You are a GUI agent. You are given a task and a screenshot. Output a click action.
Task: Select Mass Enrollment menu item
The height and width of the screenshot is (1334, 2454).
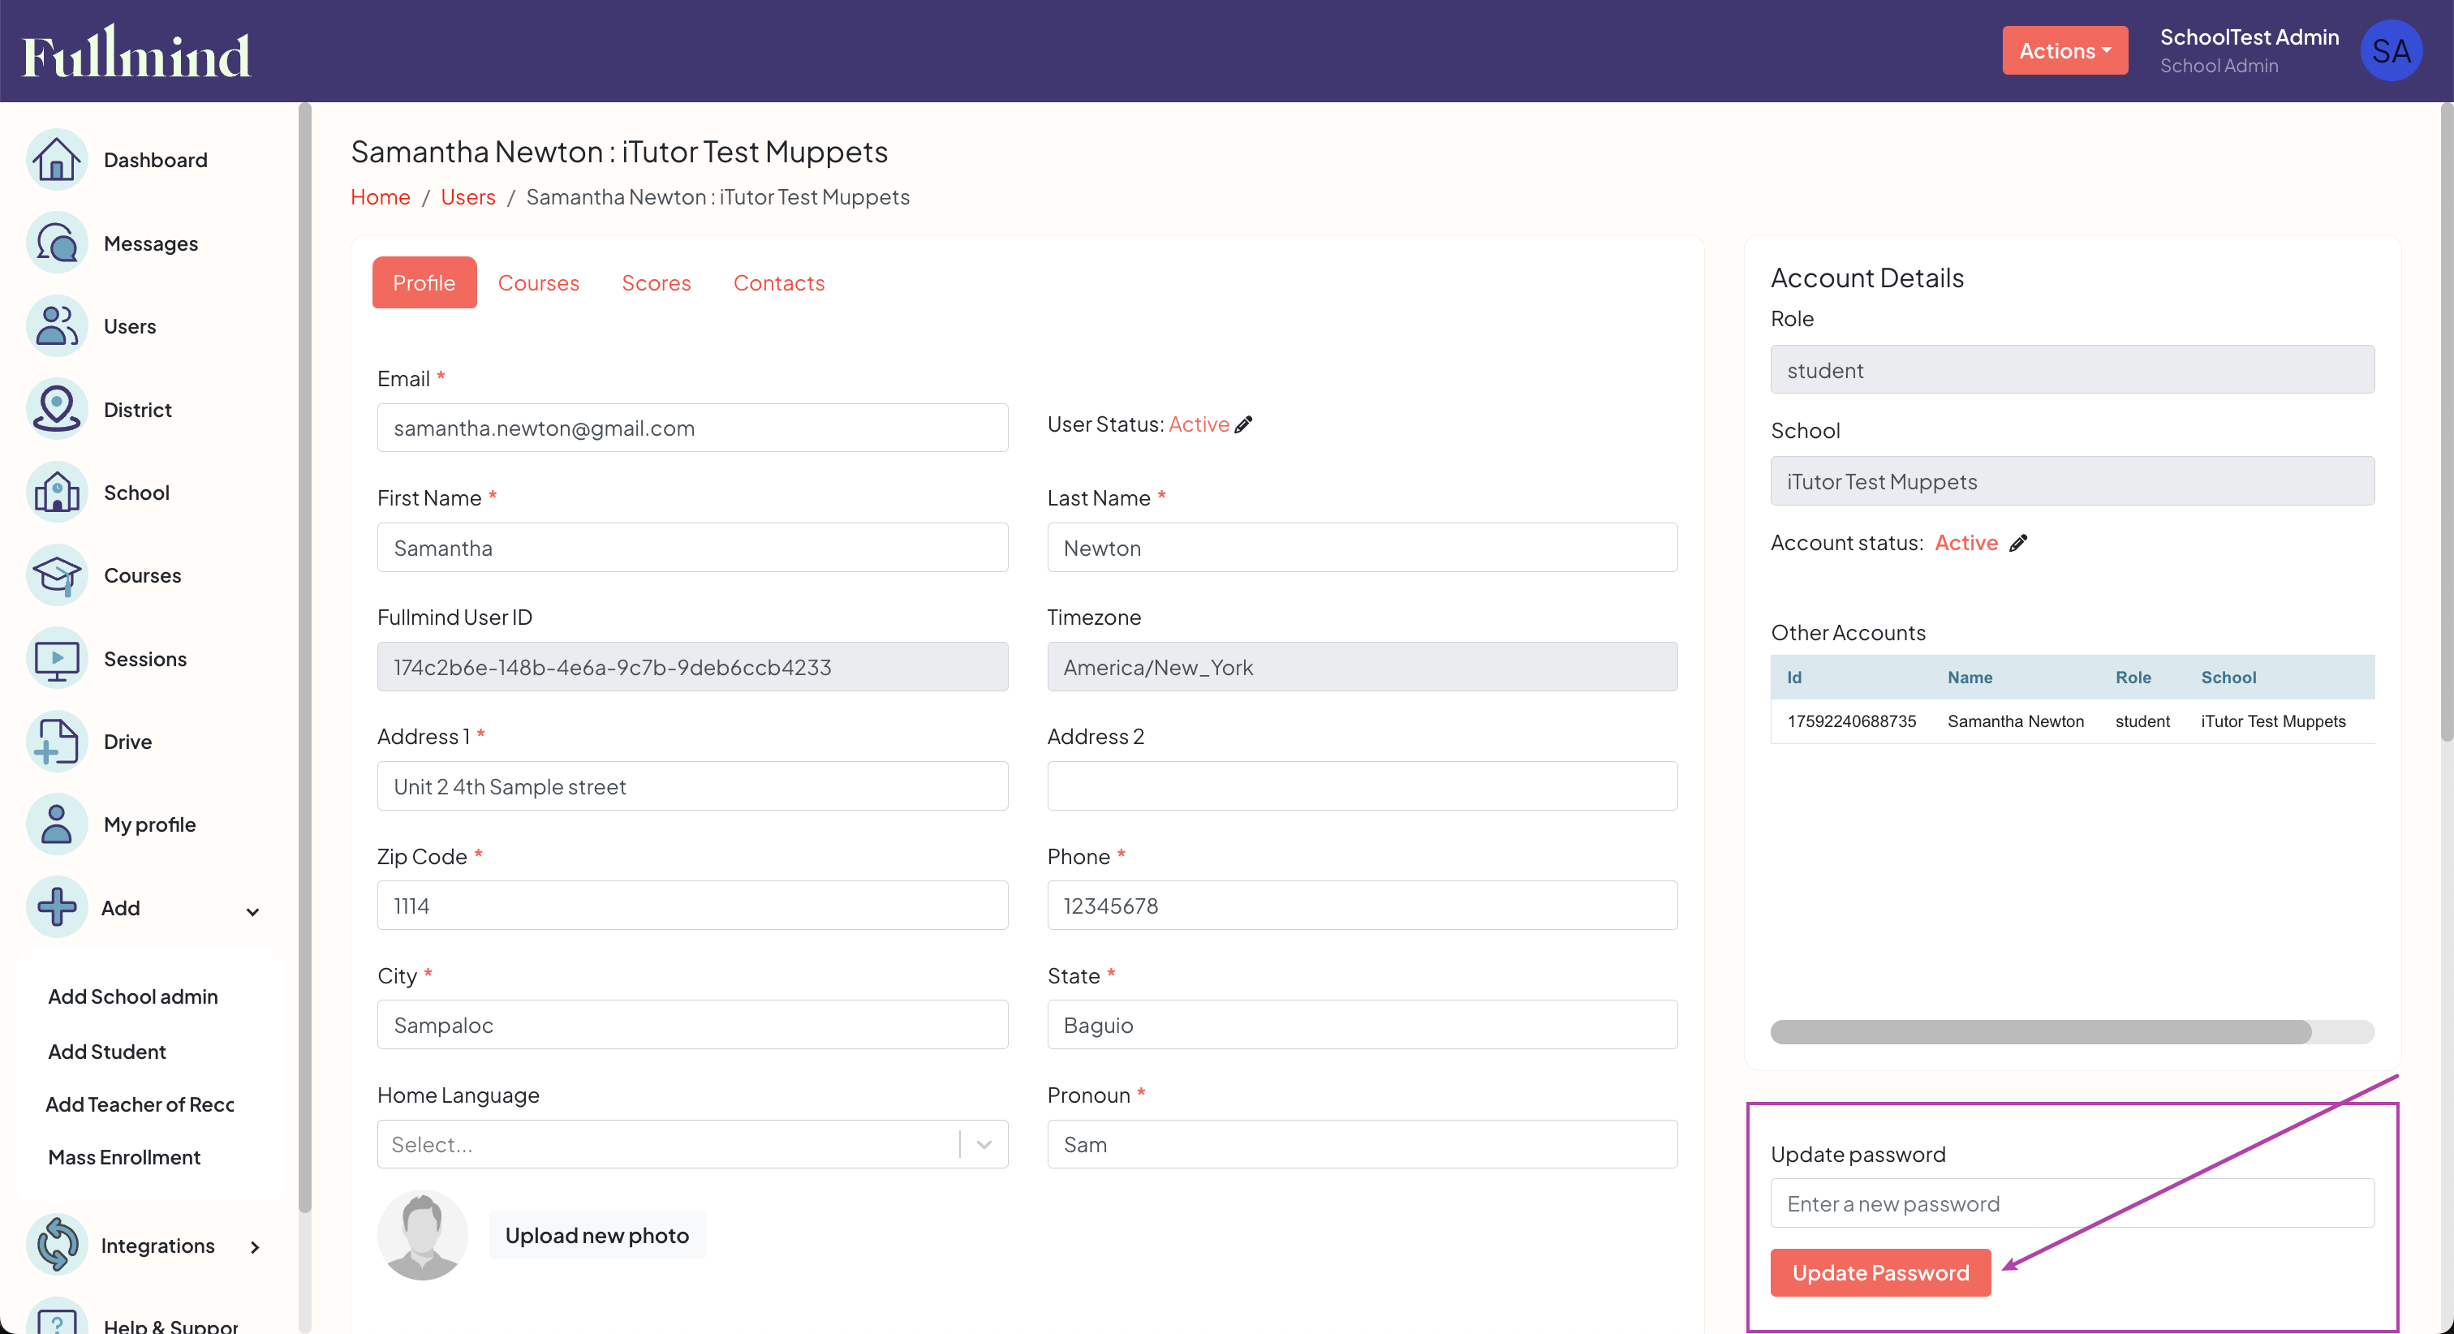point(124,1158)
